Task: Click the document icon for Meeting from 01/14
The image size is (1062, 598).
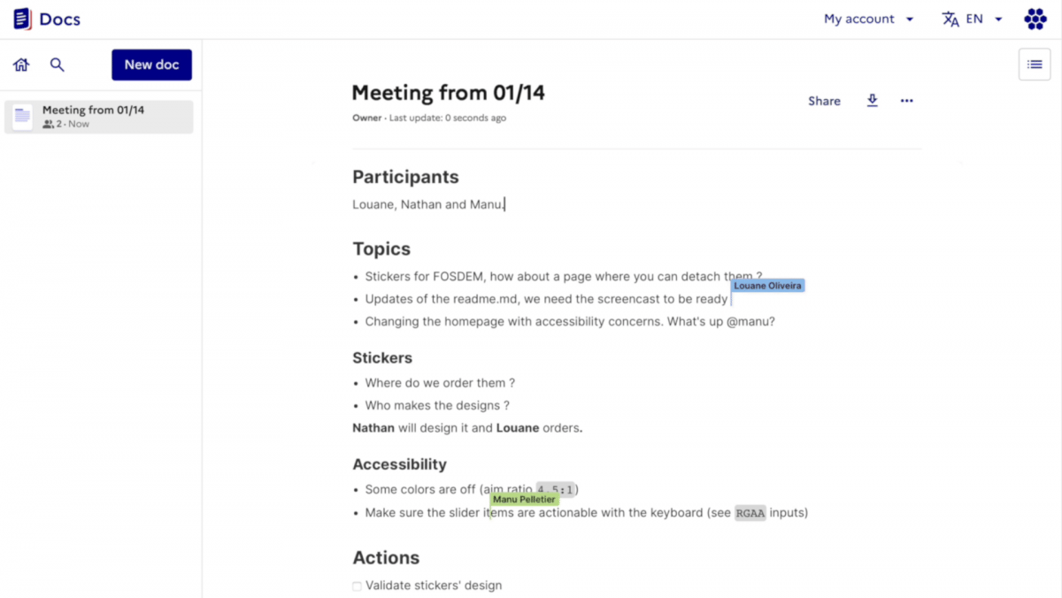Action: (23, 117)
